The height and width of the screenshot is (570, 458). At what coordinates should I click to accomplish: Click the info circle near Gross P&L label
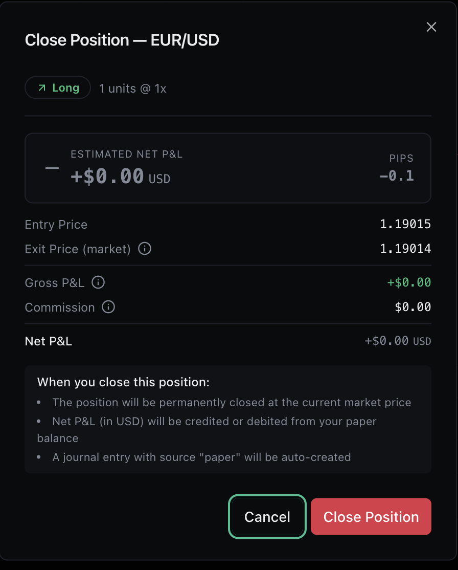pyautogui.click(x=98, y=282)
